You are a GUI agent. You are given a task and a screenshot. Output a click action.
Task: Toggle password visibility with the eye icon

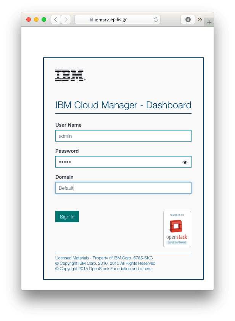click(x=185, y=162)
